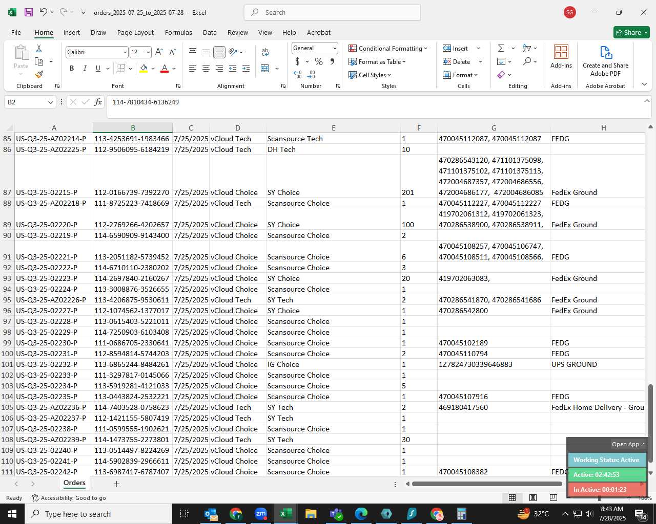Click the Decrease Indent icon
Viewport: 656px width, 524px height.
(233, 69)
